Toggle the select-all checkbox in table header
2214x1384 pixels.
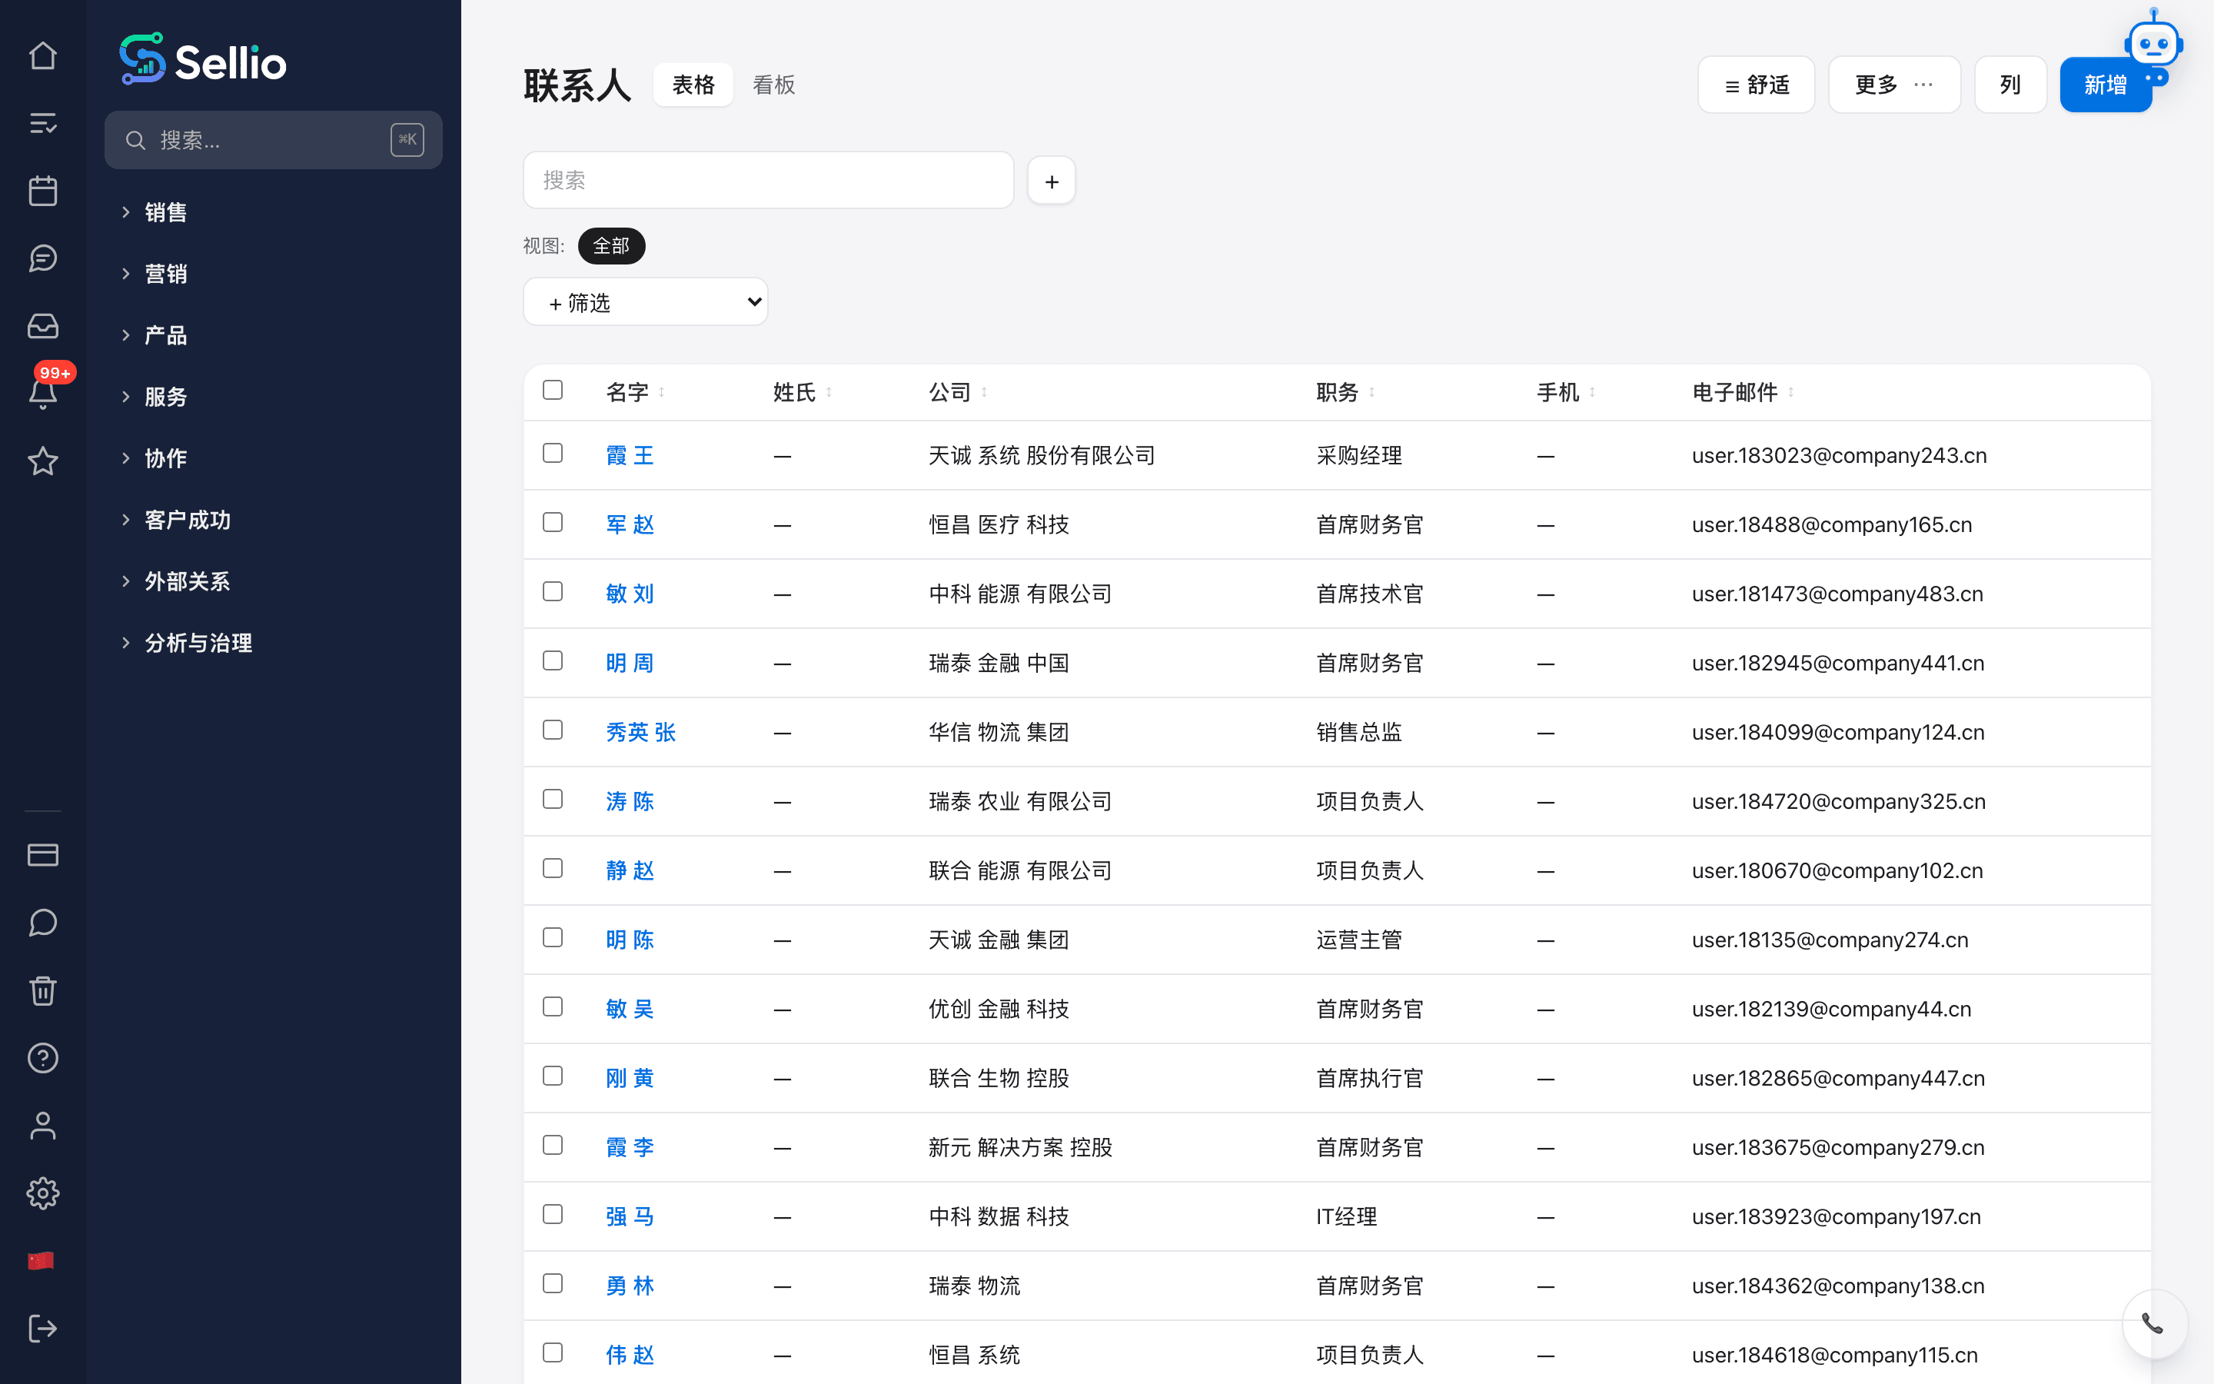[x=553, y=390]
